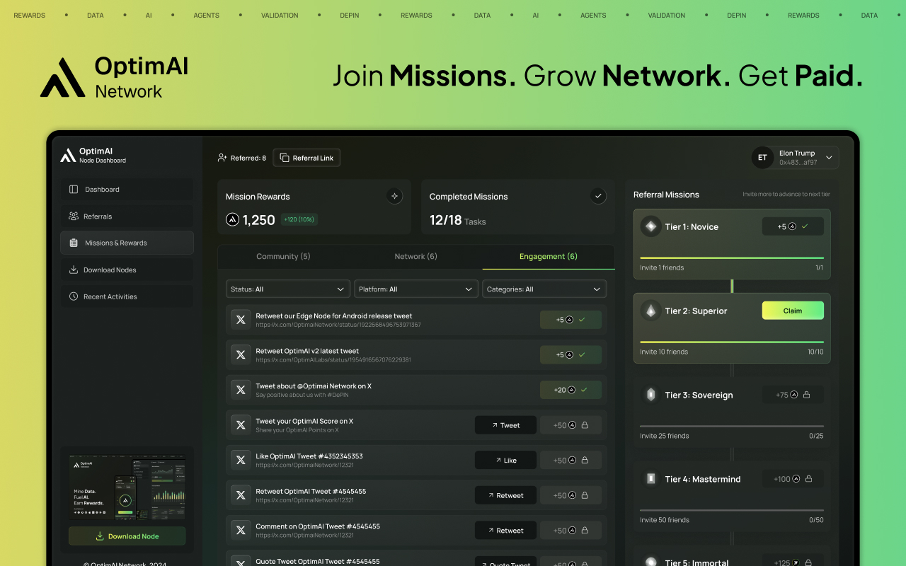Viewport: 906px width, 566px height.
Task: Switch to the Community (5) tab
Action: click(x=283, y=256)
